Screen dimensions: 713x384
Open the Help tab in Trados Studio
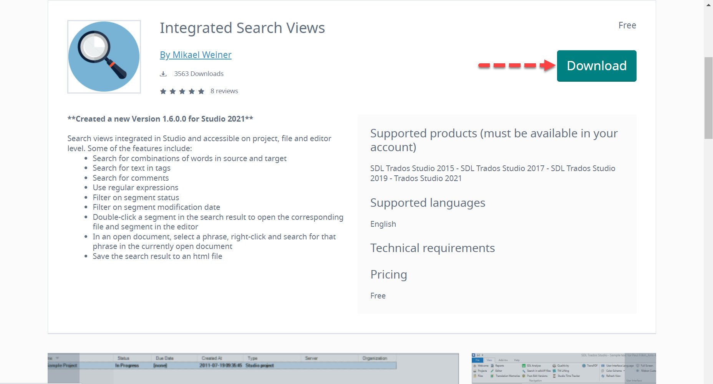[517, 360]
